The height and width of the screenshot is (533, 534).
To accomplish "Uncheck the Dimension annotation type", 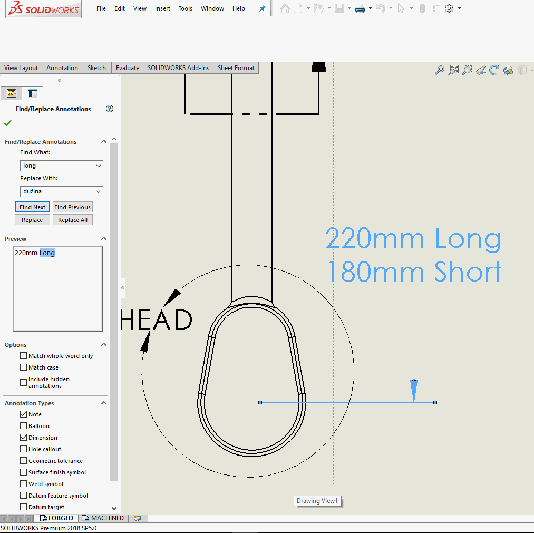I will pos(23,437).
